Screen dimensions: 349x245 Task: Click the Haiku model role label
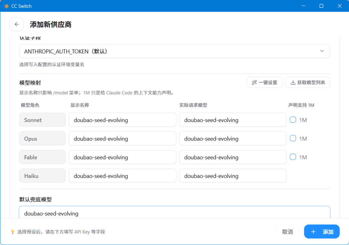42,176
